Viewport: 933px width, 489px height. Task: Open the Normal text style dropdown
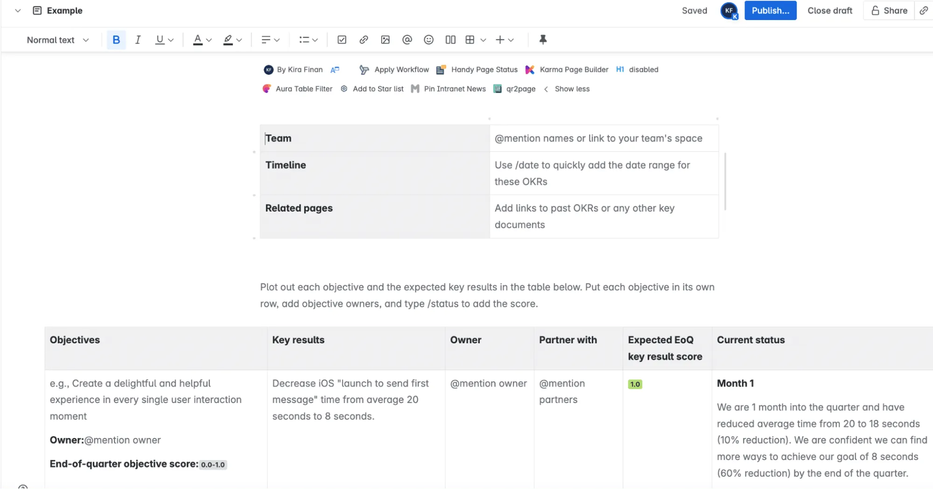57,40
